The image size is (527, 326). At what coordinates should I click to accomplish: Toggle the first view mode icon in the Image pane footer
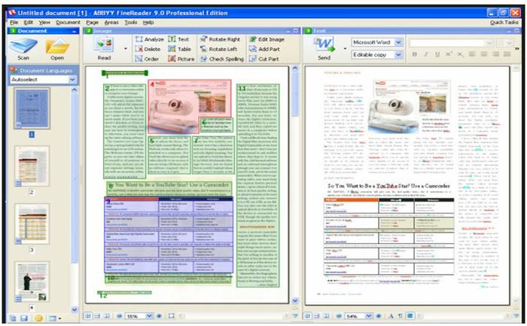(x=88, y=316)
